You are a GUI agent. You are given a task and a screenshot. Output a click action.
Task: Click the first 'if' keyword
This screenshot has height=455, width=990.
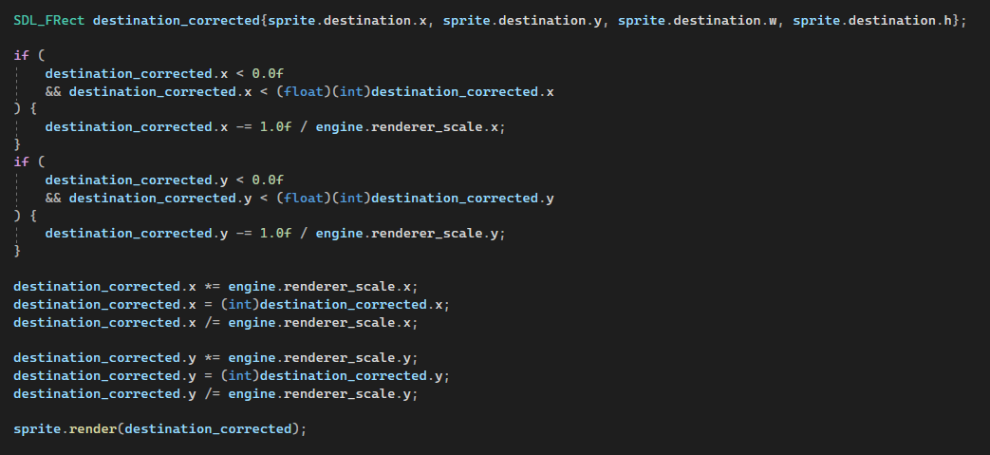21,56
